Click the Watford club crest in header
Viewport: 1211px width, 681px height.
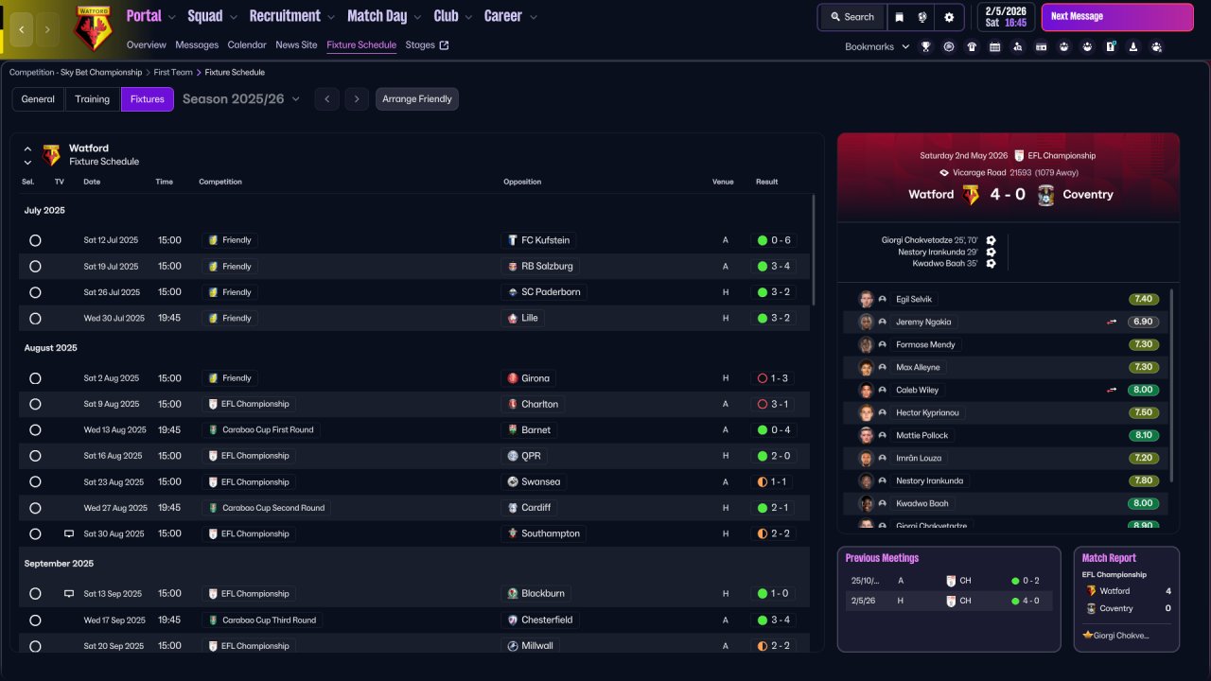[x=93, y=27]
